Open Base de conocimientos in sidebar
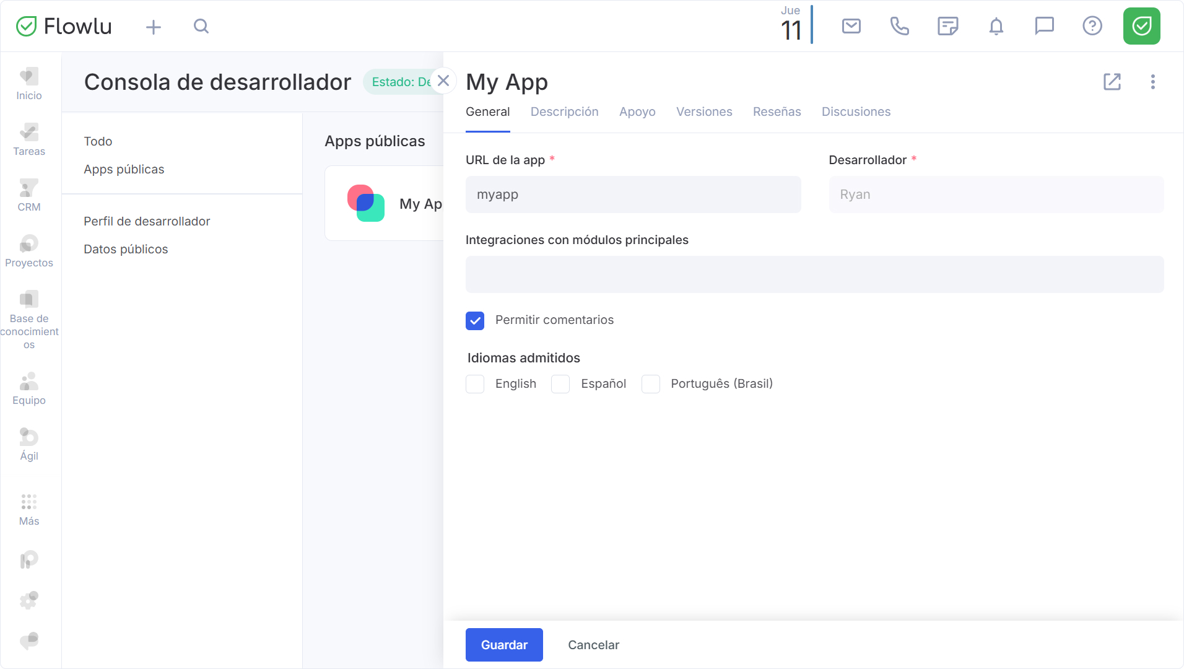 (x=29, y=320)
